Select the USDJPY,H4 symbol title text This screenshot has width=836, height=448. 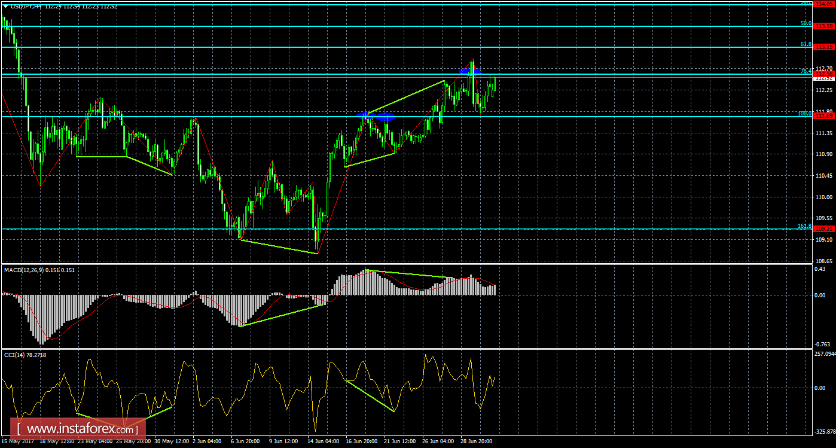pos(26,7)
